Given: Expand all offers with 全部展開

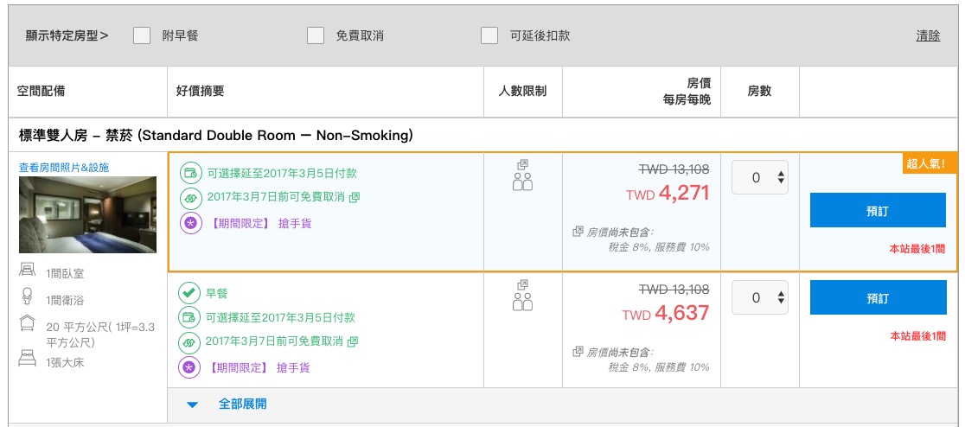Looking at the screenshot, I should point(227,405).
